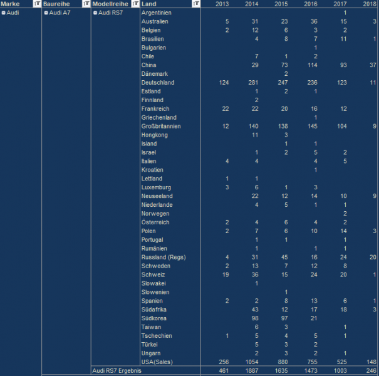
Task: Open the Baureihe column filter button
Action: click(x=86, y=4)
